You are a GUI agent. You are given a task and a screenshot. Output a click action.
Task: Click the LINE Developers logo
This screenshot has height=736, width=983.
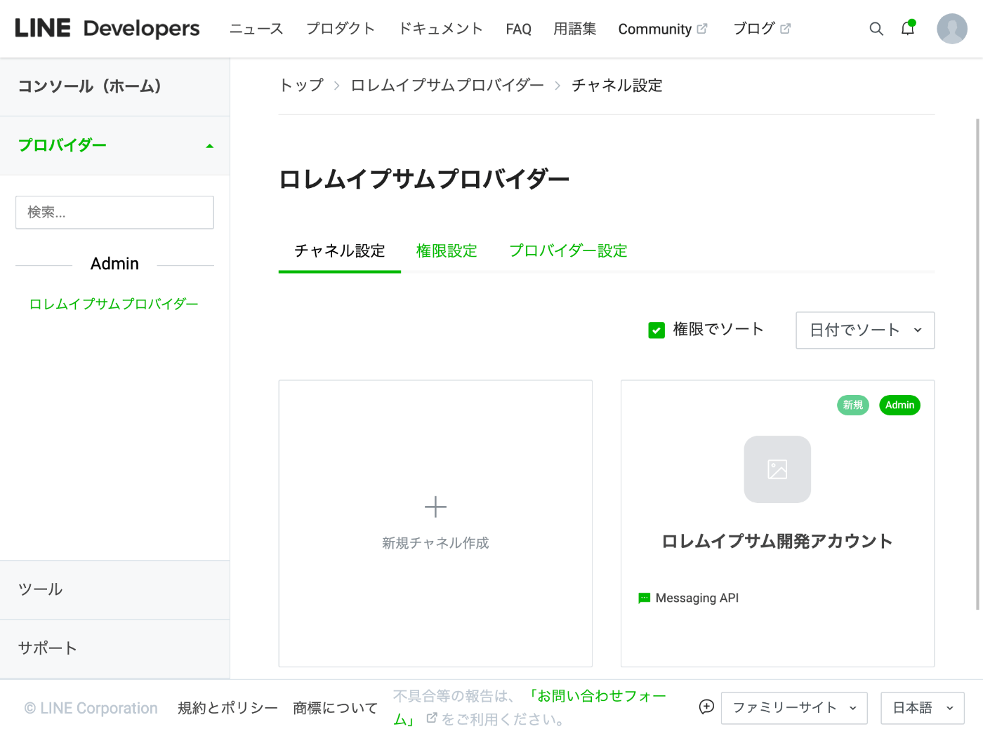[107, 29]
